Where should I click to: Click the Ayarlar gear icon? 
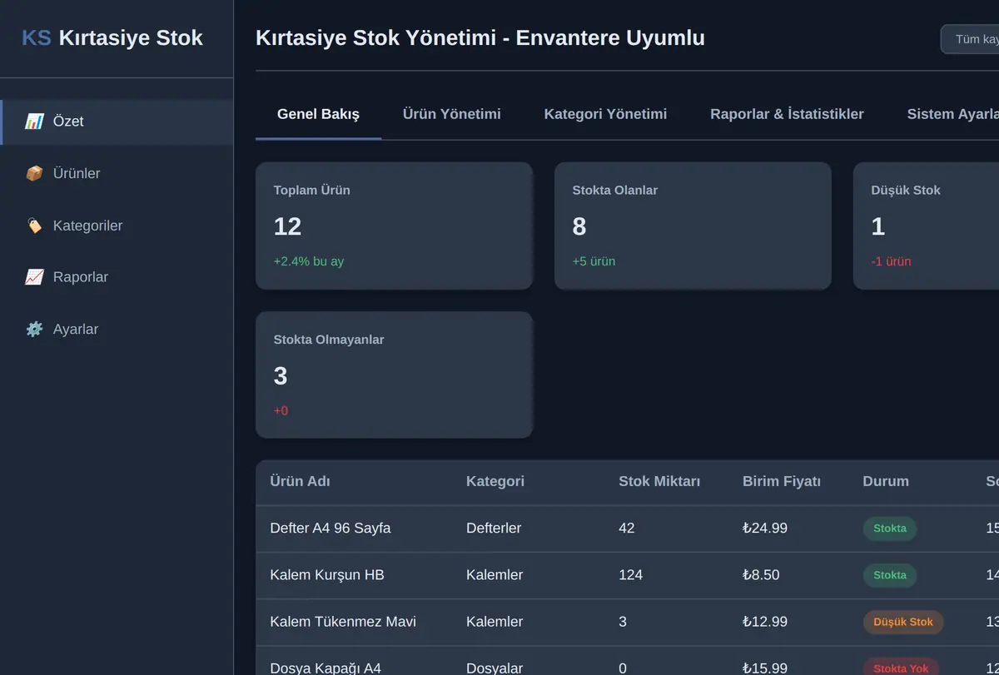point(34,330)
